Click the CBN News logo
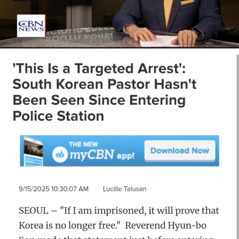This screenshot has width=239, height=239. pyautogui.click(x=31, y=26)
